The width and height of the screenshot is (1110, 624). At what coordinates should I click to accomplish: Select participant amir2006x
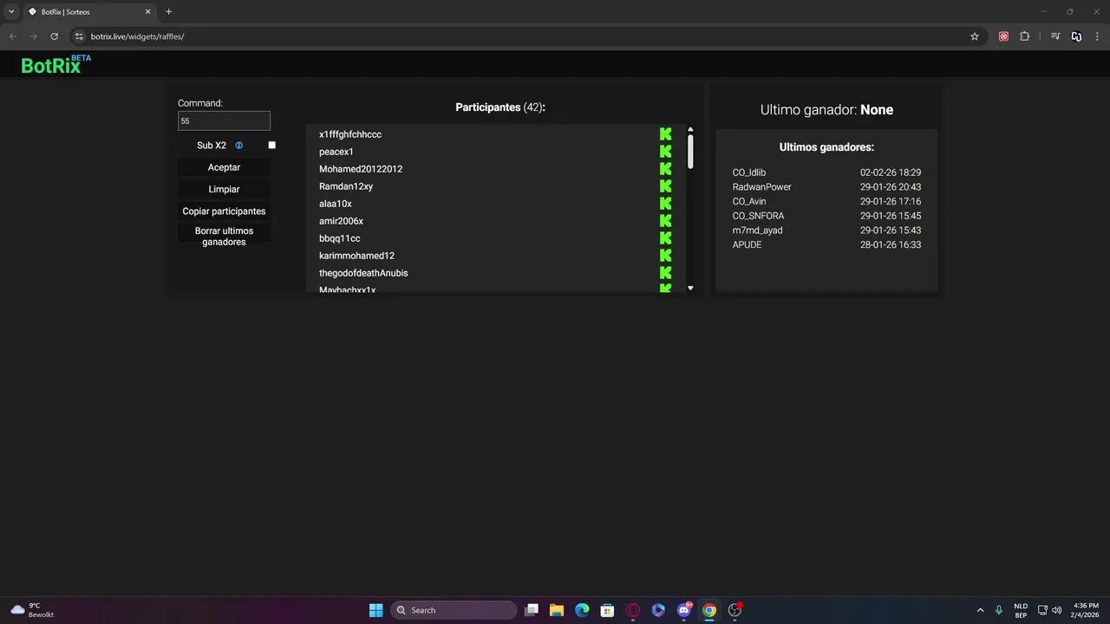pyautogui.click(x=341, y=221)
